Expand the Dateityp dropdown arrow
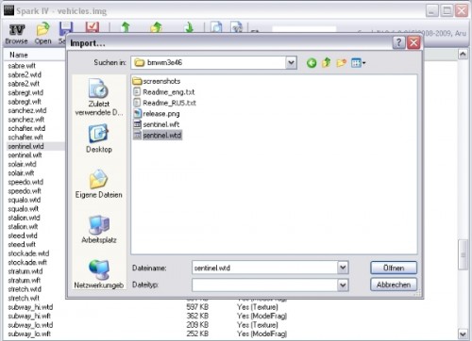The height and width of the screenshot is (341, 472). coord(343,285)
